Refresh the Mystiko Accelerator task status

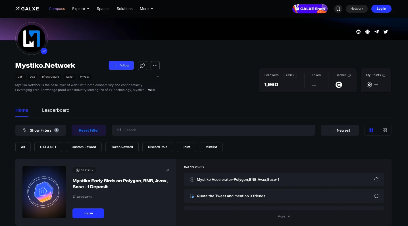point(376,179)
